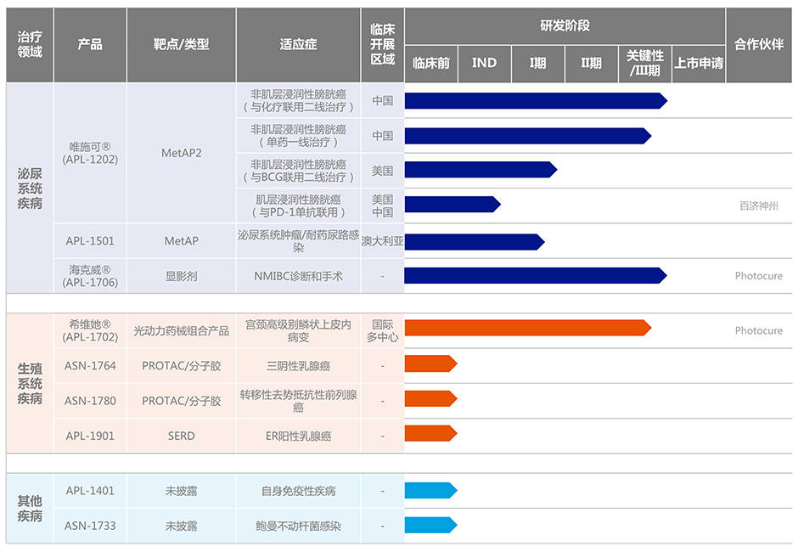Select the 'ER阳性乳腺癌' indication cell
The height and width of the screenshot is (552, 798).
point(298,437)
